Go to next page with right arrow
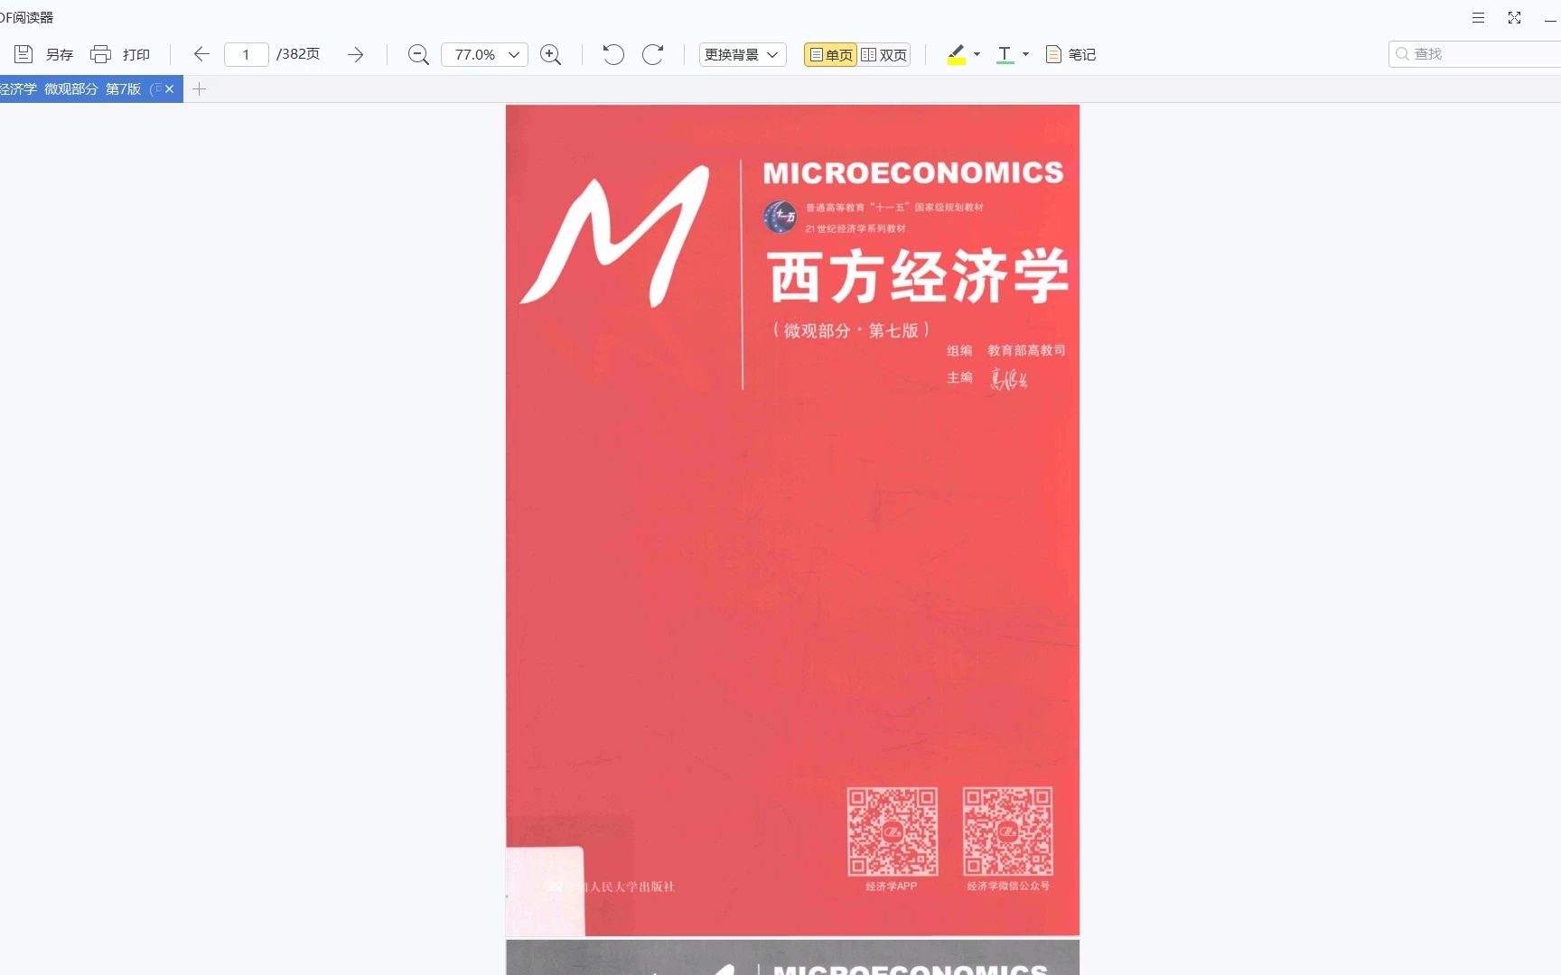Viewport: 1561px width, 975px height. tap(356, 54)
